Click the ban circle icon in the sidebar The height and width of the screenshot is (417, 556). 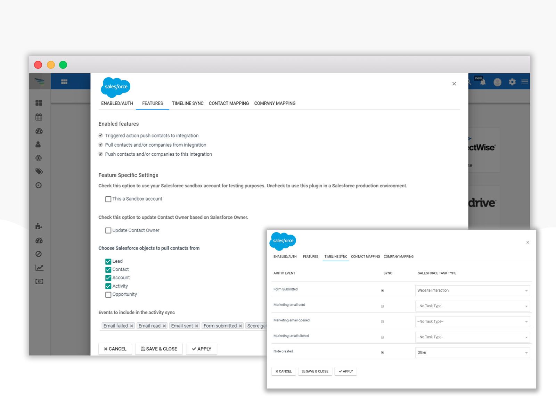click(39, 254)
